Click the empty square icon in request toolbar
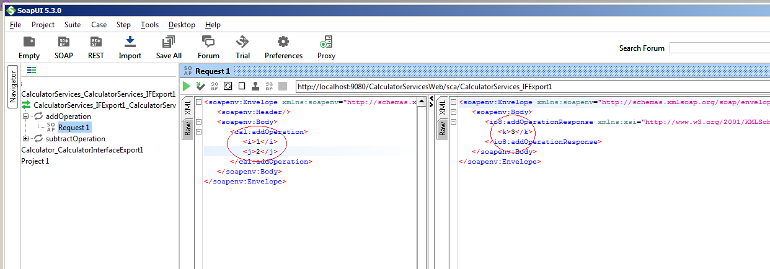This screenshot has height=269, width=770. [x=242, y=86]
